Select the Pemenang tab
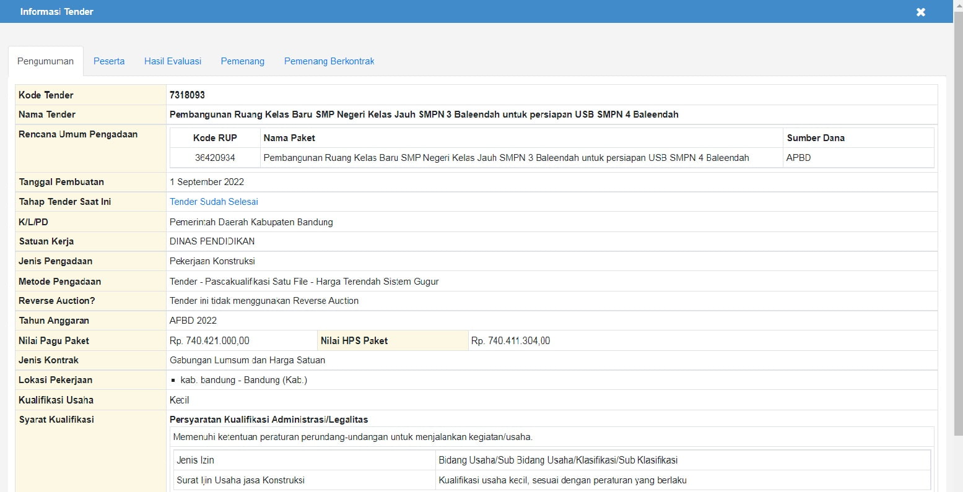This screenshot has height=492, width=963. pyautogui.click(x=242, y=61)
